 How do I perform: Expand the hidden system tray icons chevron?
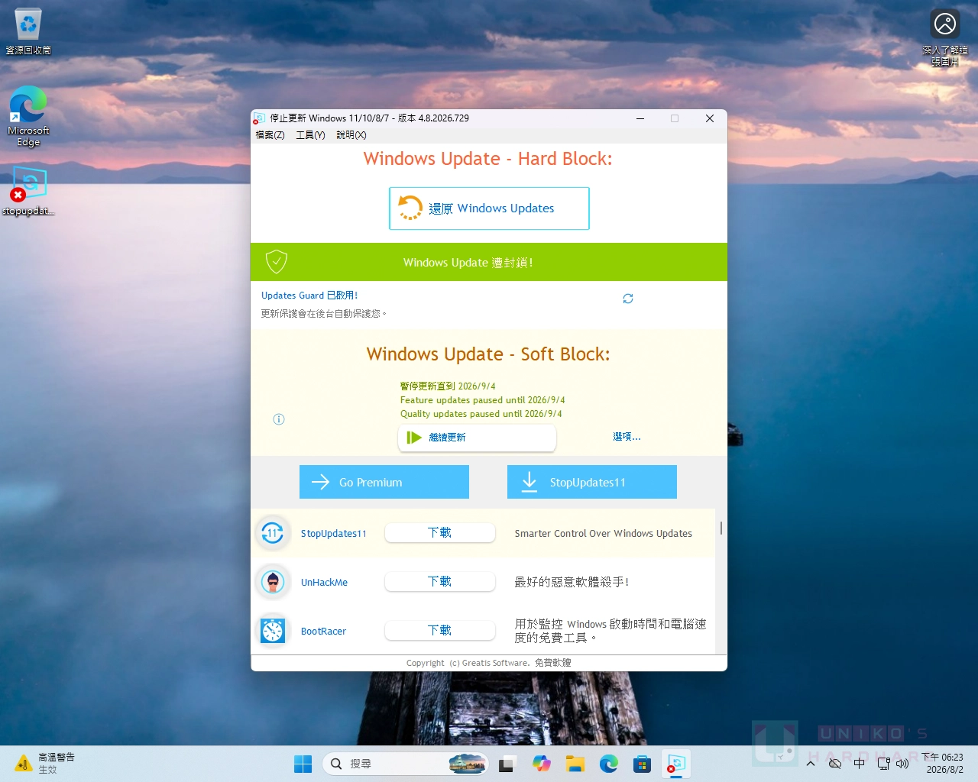tap(811, 764)
